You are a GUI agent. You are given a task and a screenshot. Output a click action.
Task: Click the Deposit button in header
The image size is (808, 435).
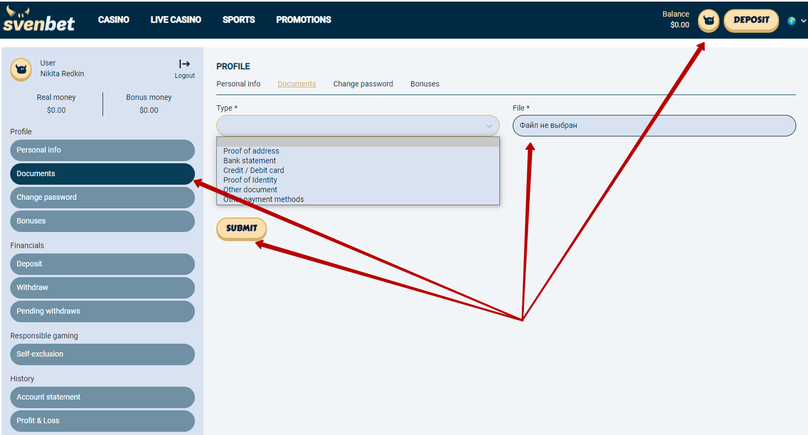(x=751, y=20)
